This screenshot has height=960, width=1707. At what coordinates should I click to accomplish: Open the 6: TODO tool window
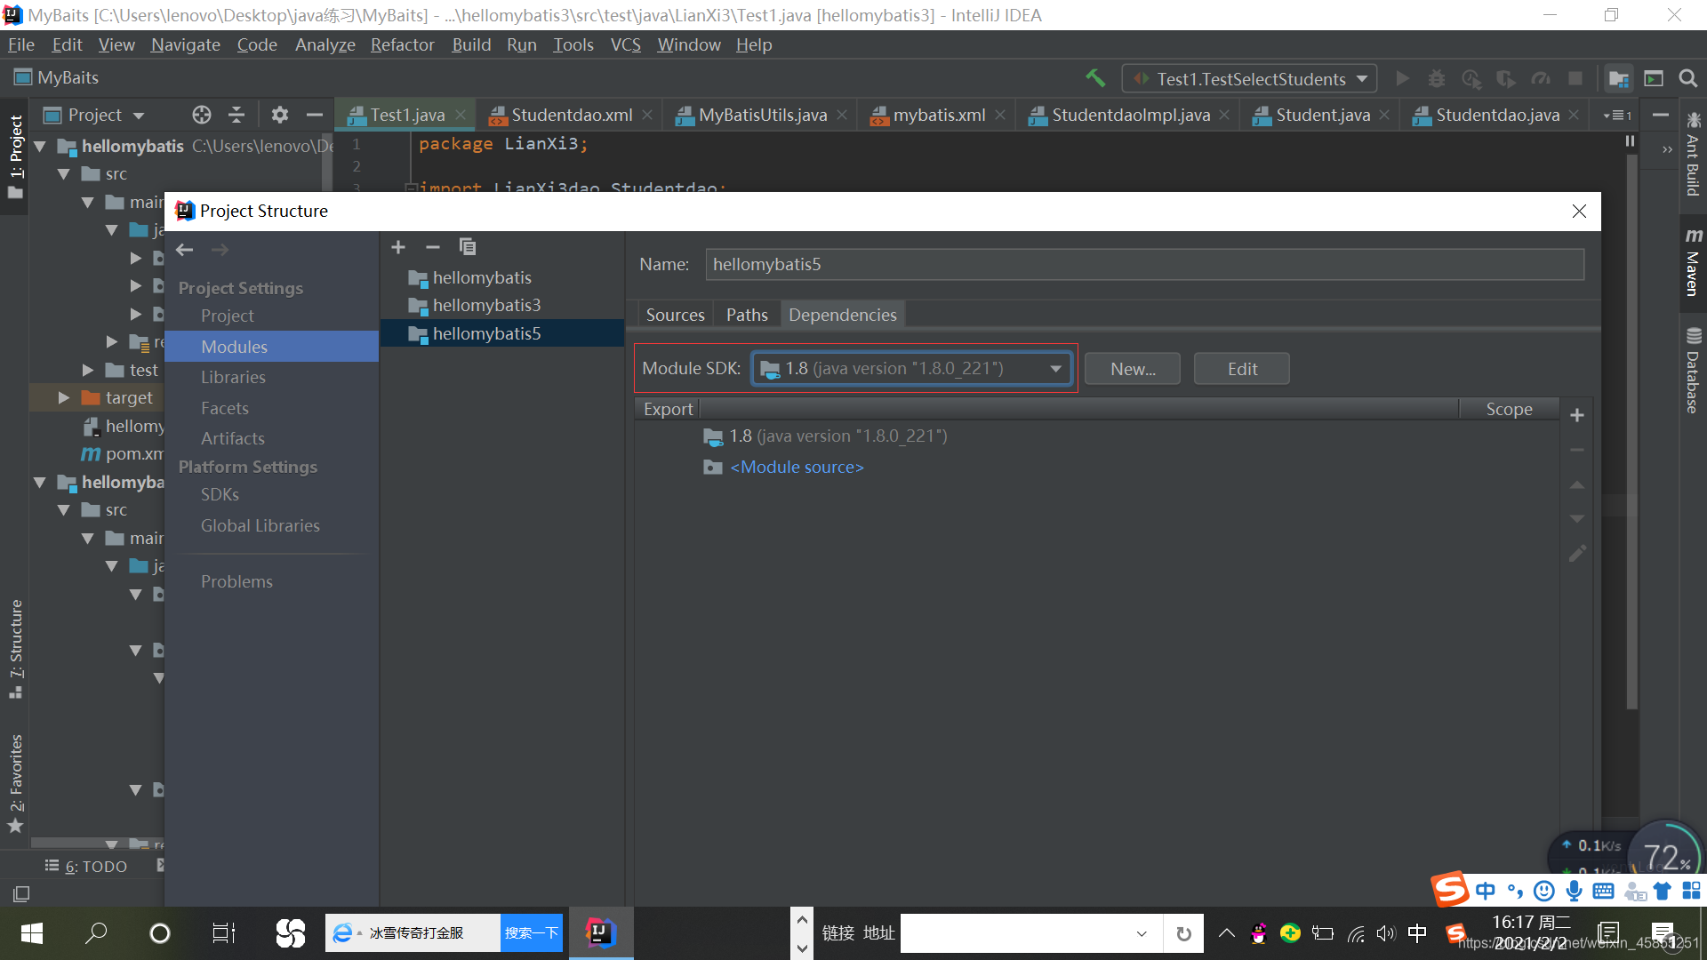[86, 866]
